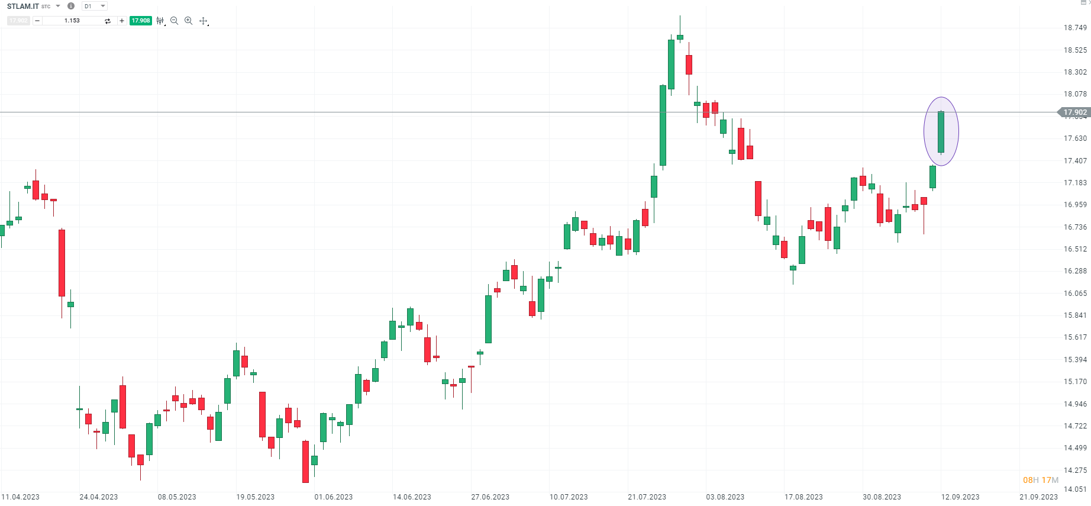Expand the STLAM.IT symbol dropdown

(x=58, y=6)
